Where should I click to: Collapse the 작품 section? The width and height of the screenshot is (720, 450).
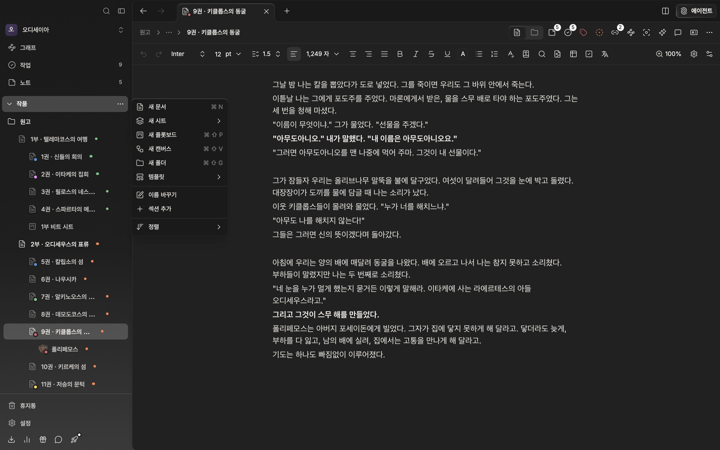[x=9, y=103]
